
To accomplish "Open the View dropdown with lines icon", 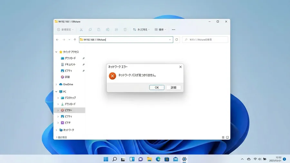I will [x=160, y=30].
